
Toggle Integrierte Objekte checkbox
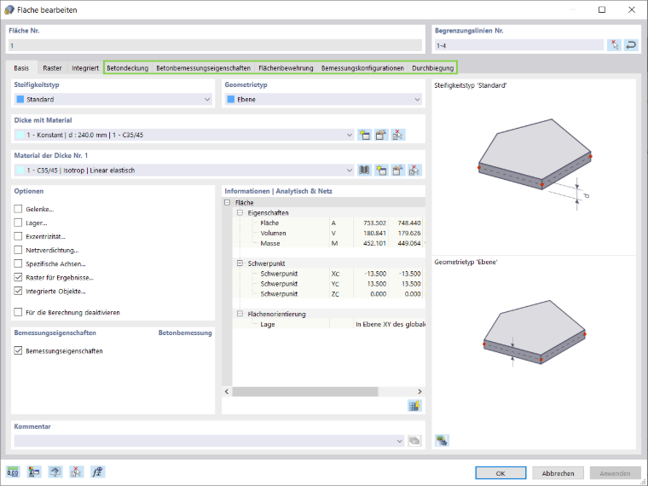click(18, 291)
